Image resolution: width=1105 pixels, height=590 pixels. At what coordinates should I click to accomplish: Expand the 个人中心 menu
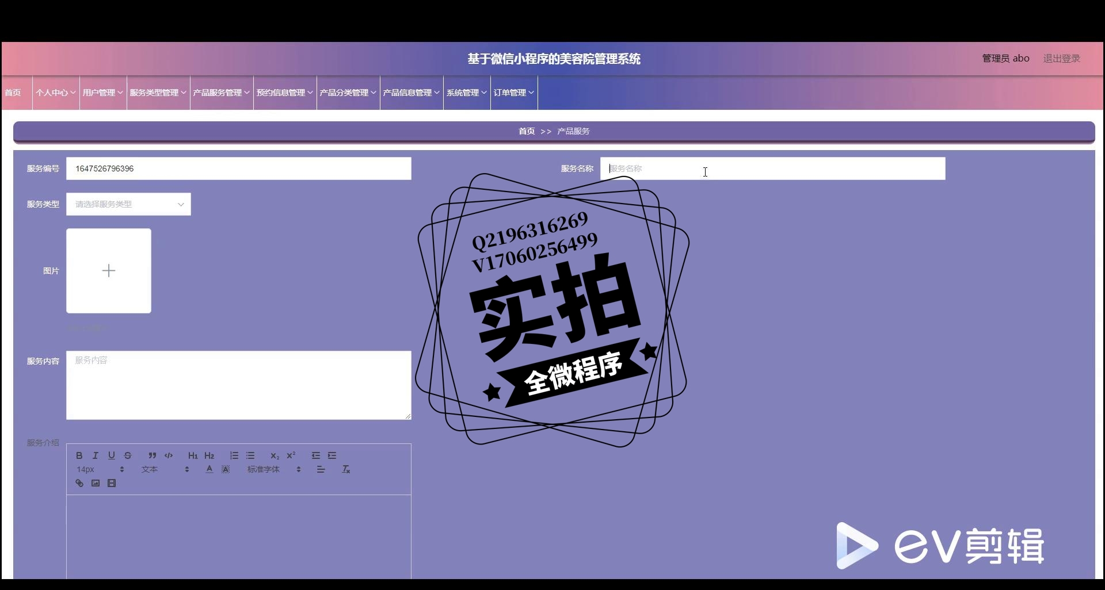click(x=56, y=93)
